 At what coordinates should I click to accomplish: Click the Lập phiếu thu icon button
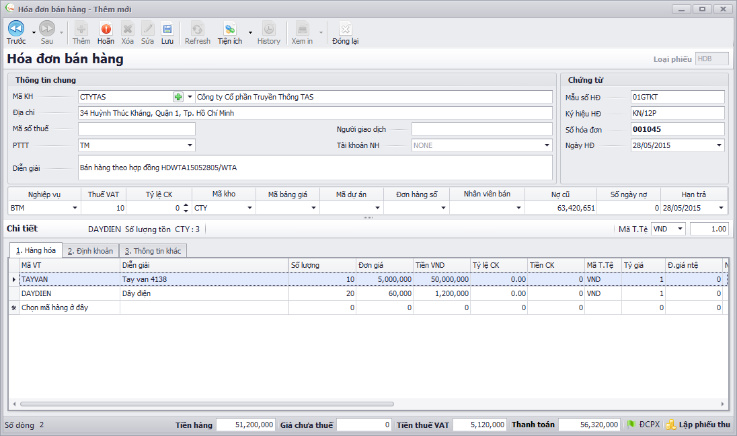pyautogui.click(x=670, y=425)
